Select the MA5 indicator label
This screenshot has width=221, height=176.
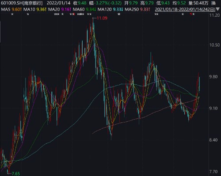6,10
